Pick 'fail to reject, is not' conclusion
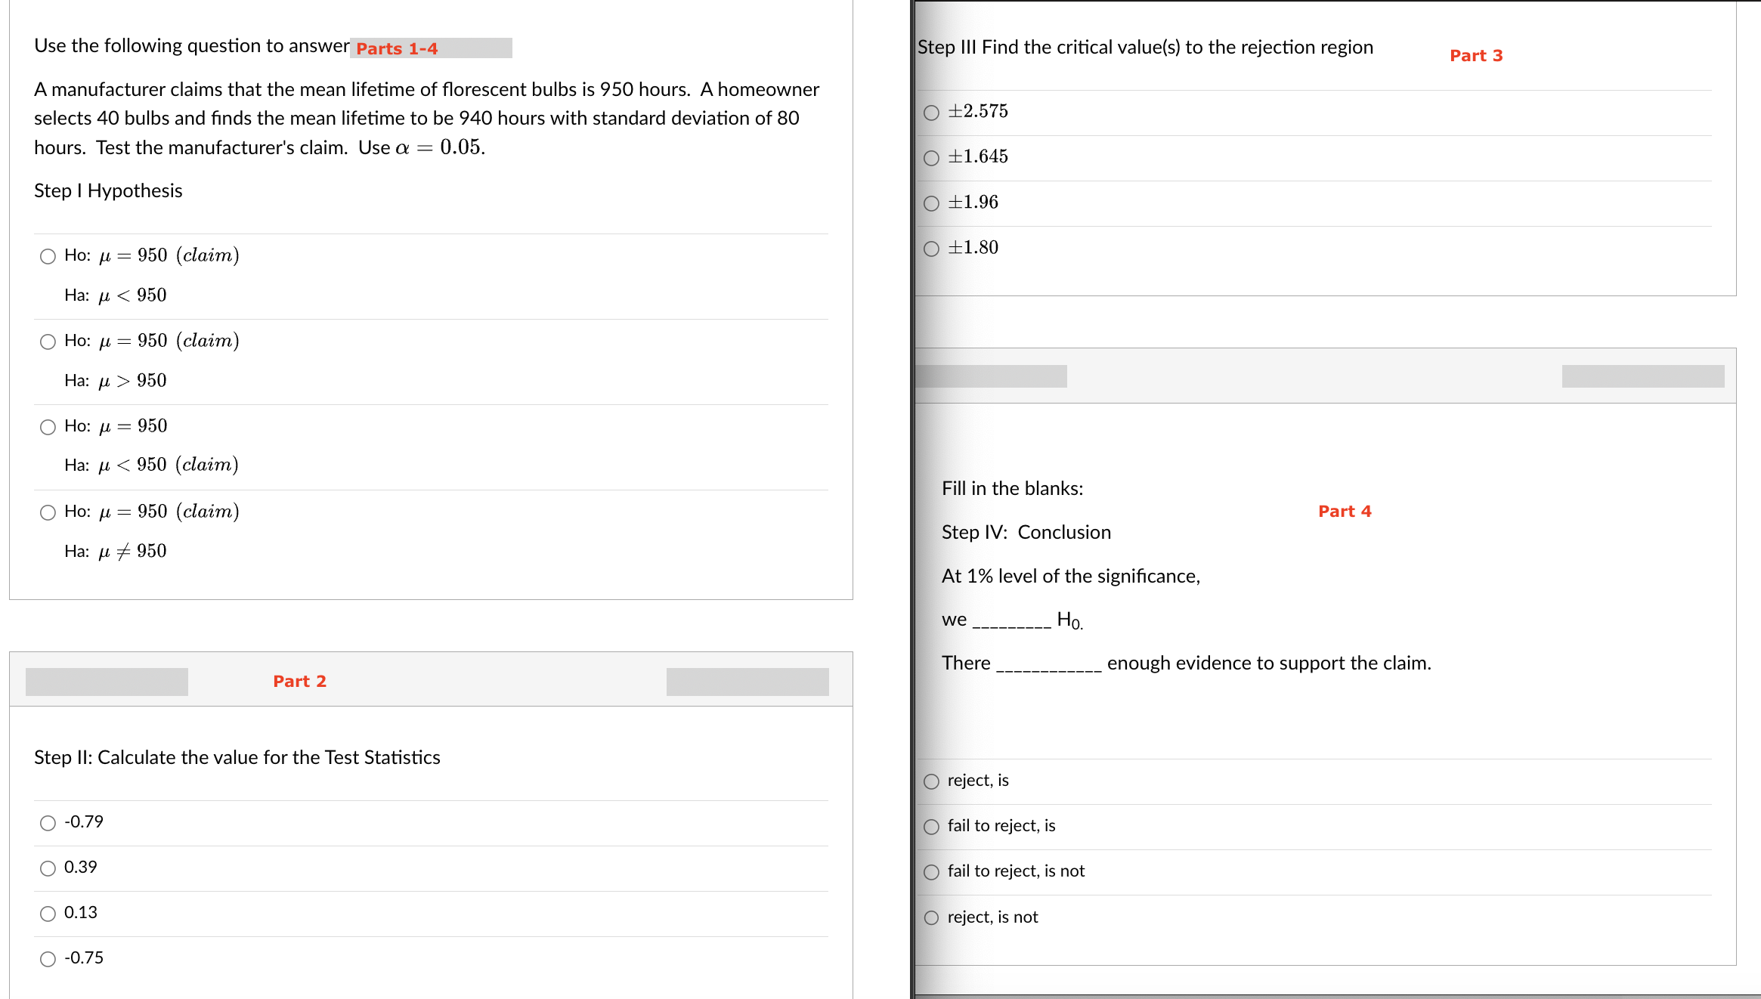The height and width of the screenshot is (999, 1761). click(931, 872)
